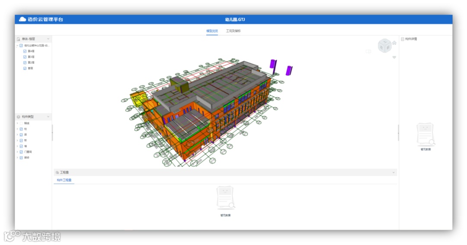Screen dimensions: 467x245
Task: Click the 造价云管理平台 platform title
Action: (x=45, y=19)
